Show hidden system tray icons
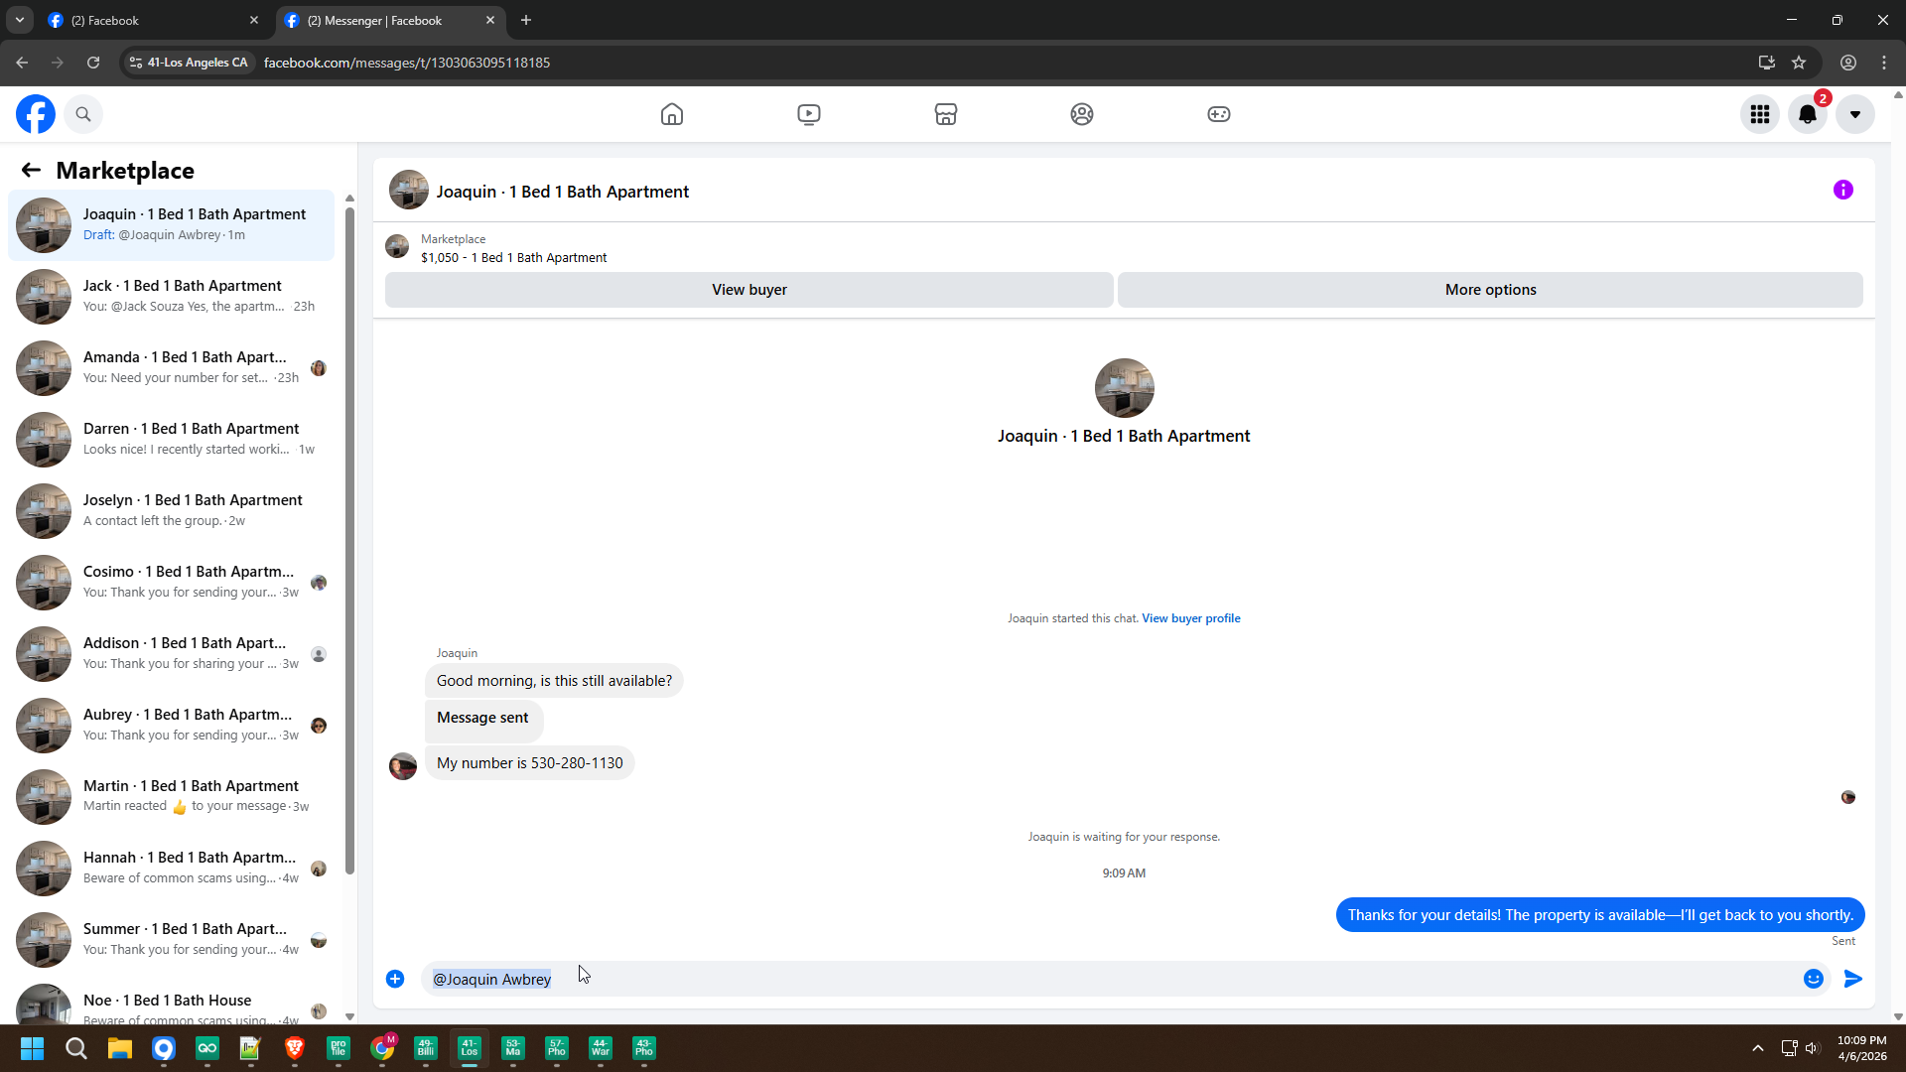The height and width of the screenshot is (1072, 1906). click(x=1758, y=1048)
